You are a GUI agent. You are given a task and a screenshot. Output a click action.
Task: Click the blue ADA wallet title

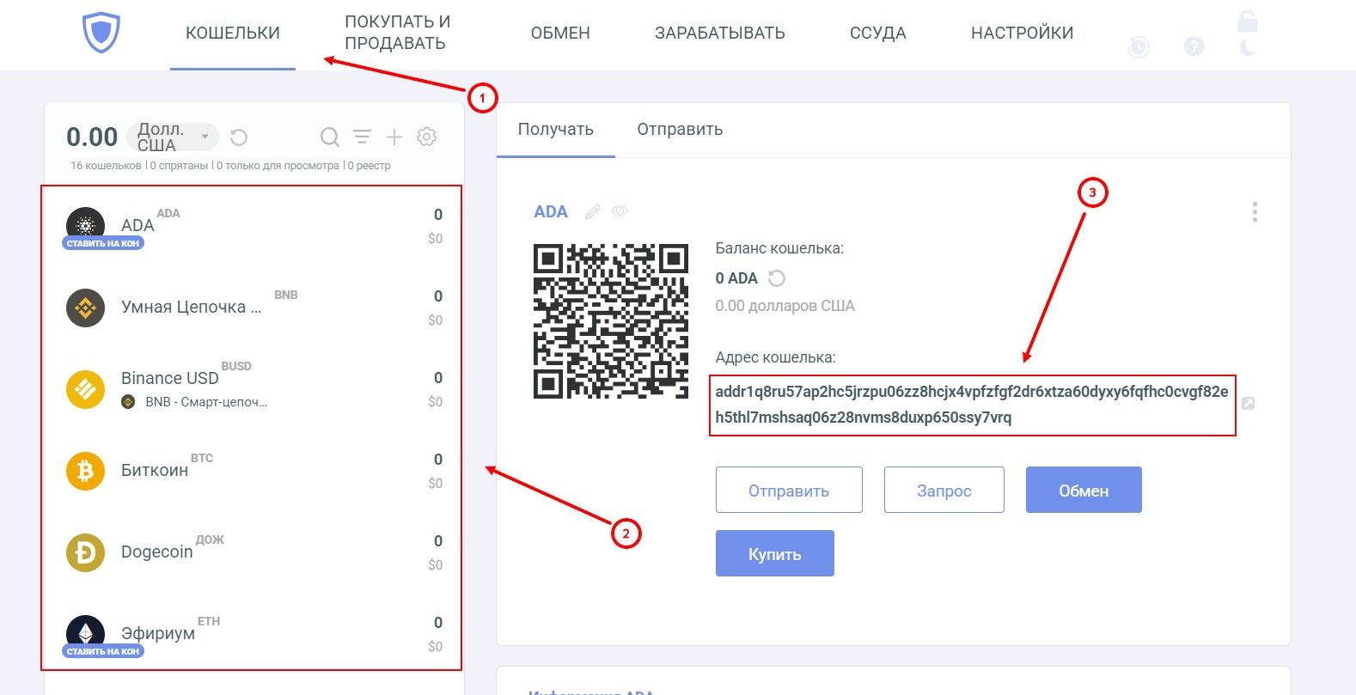(x=551, y=211)
